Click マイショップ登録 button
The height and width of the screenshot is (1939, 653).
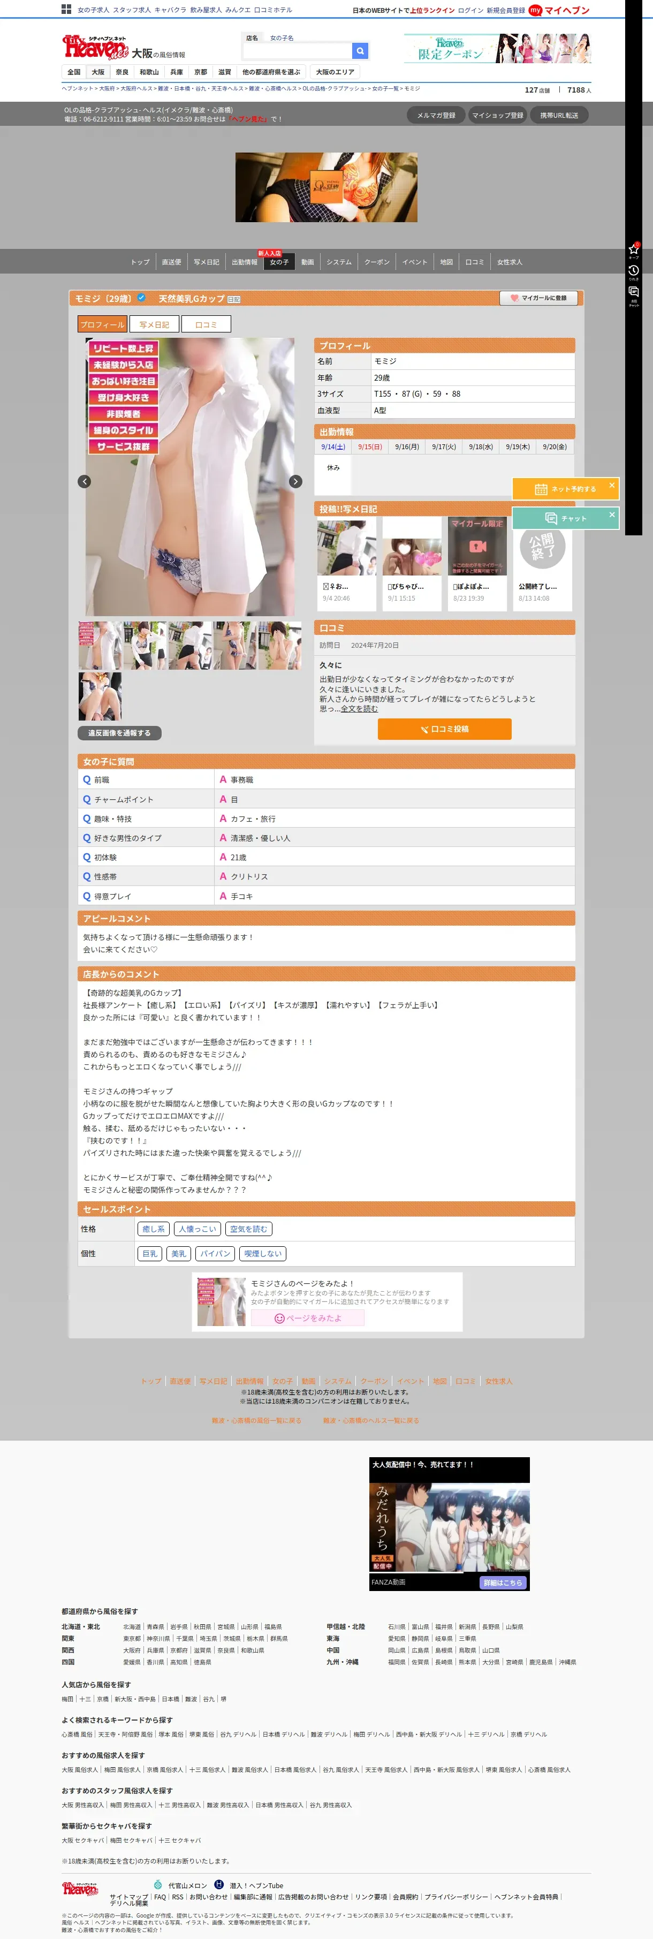pos(497,115)
